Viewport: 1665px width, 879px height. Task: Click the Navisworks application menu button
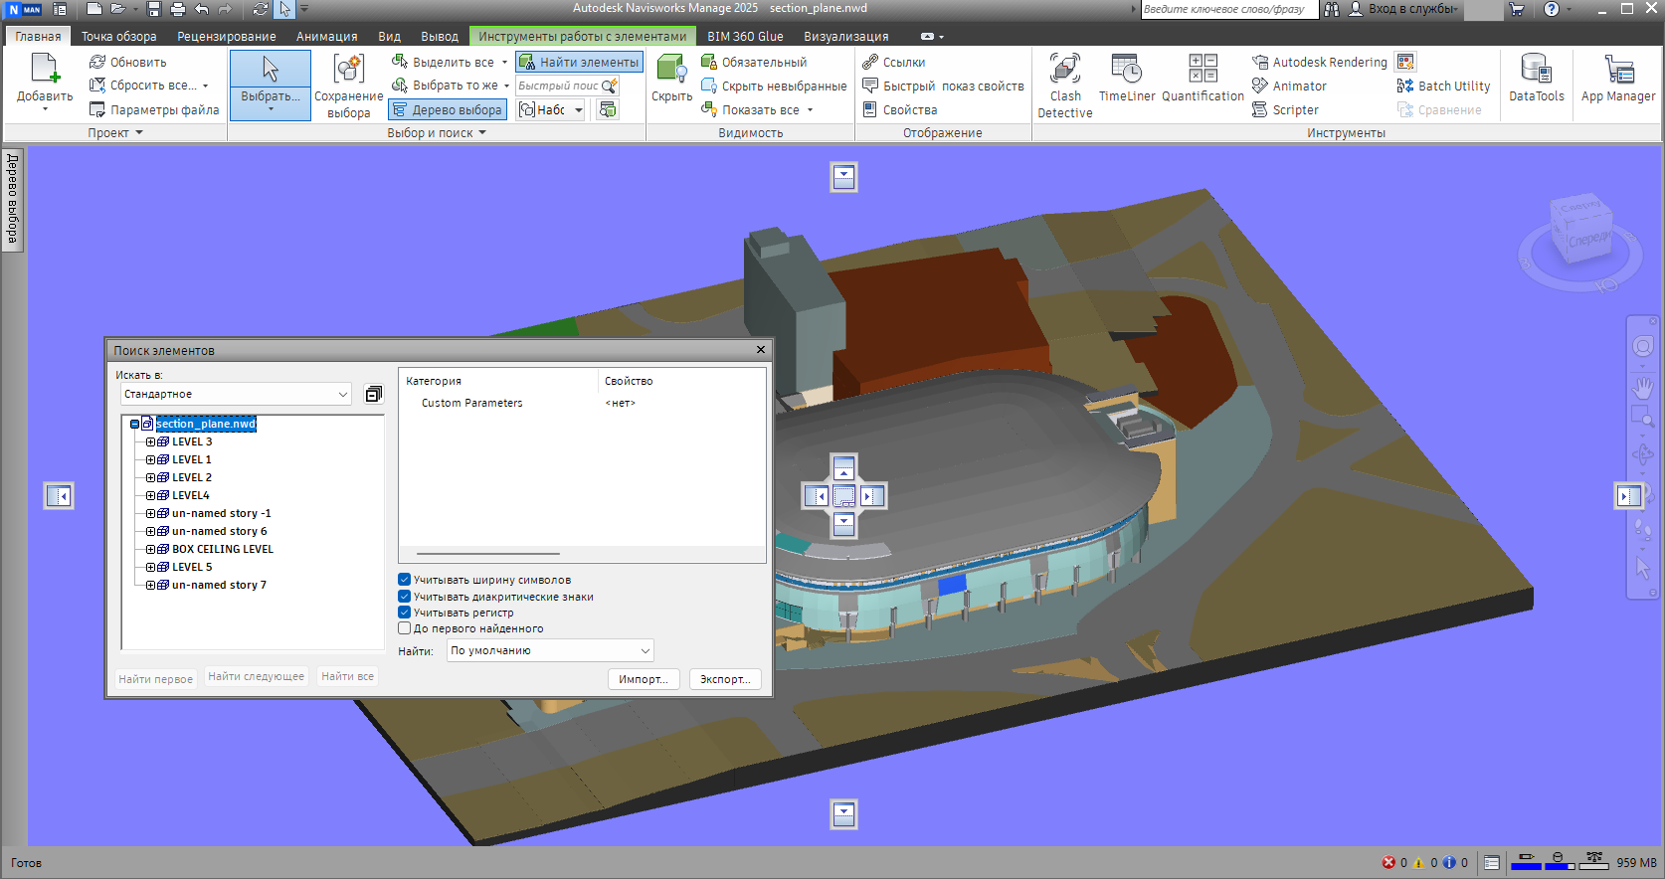pyautogui.click(x=25, y=9)
